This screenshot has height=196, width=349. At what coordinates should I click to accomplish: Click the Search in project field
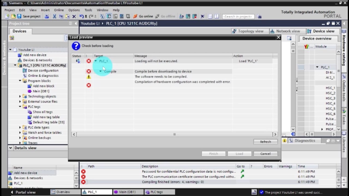tap(238, 16)
